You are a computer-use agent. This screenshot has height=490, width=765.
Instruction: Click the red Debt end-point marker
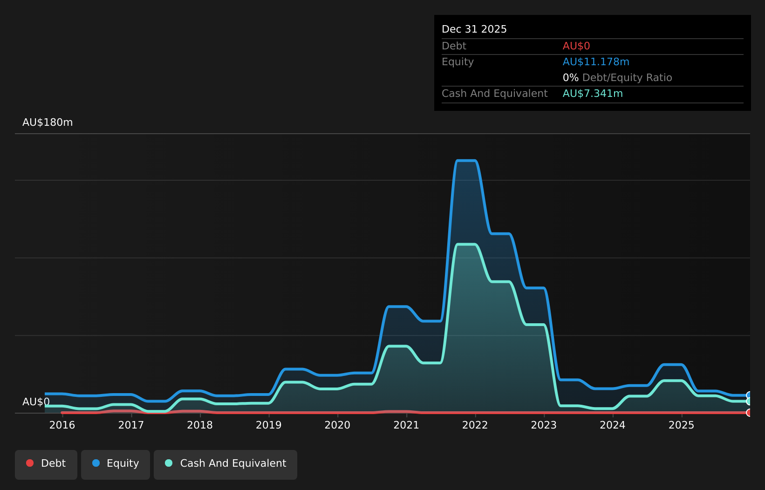click(749, 413)
